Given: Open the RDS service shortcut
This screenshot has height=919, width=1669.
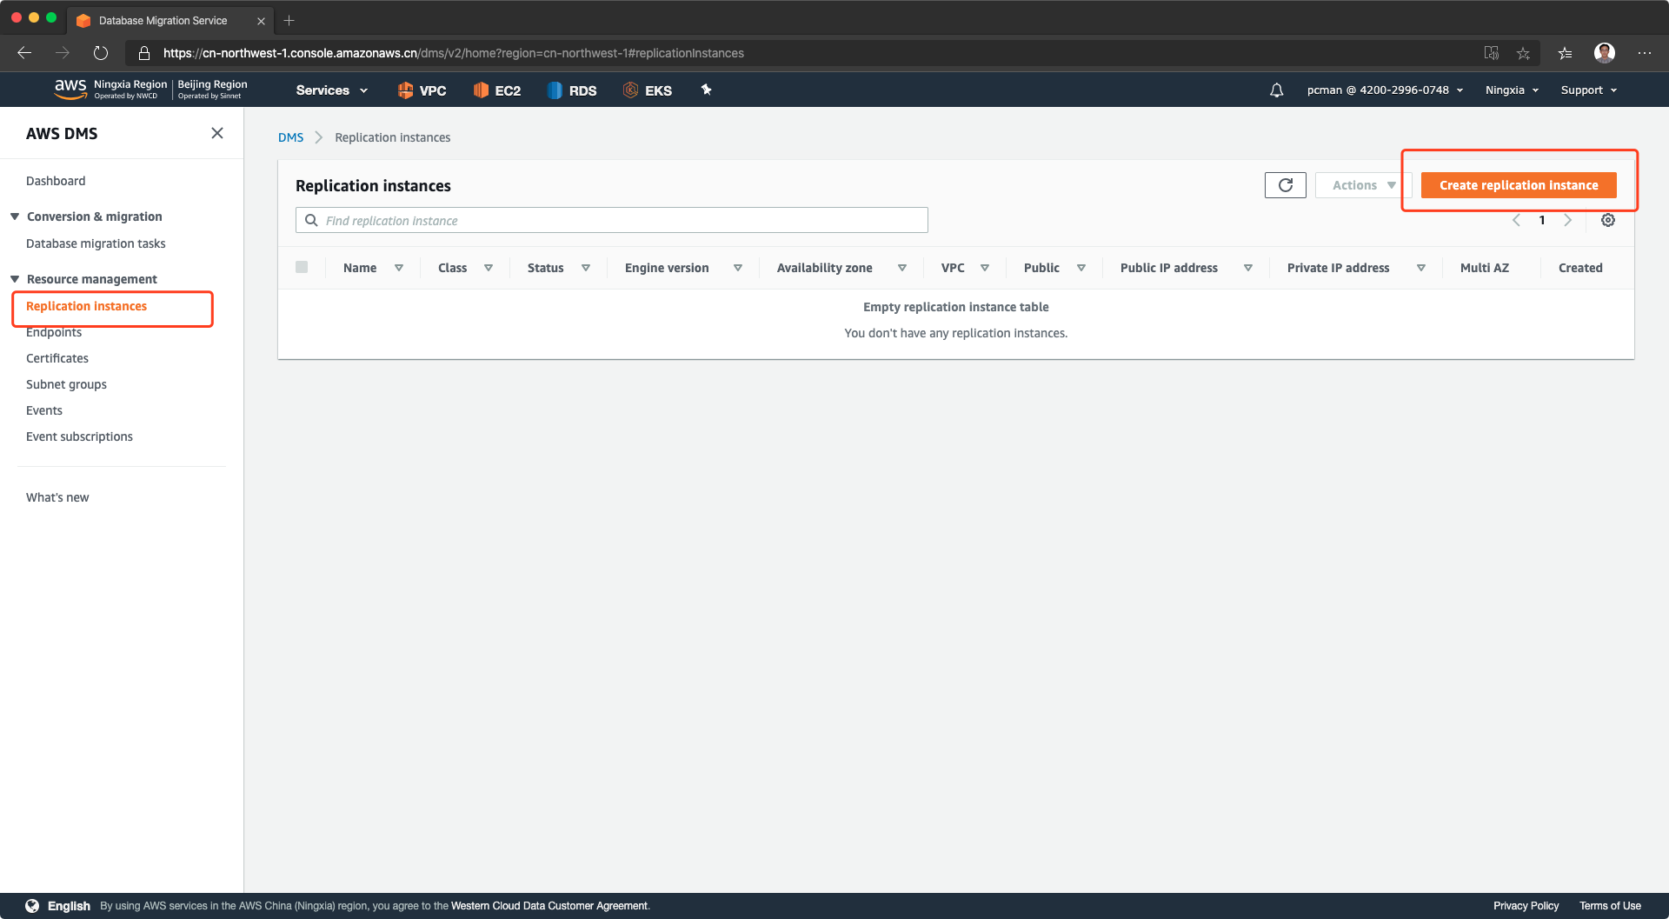Looking at the screenshot, I should 572,90.
